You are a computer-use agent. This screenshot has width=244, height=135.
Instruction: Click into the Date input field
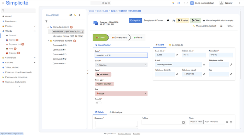click(121, 55)
